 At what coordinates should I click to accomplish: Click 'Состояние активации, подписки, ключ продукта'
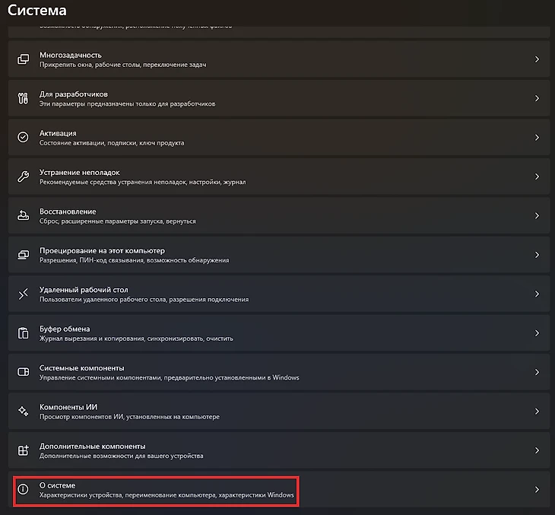112,143
